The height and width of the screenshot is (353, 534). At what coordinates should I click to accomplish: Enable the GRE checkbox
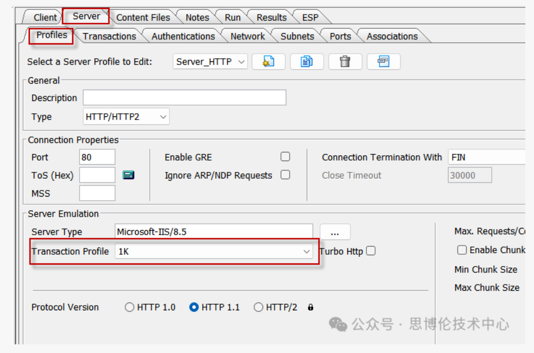click(x=285, y=157)
